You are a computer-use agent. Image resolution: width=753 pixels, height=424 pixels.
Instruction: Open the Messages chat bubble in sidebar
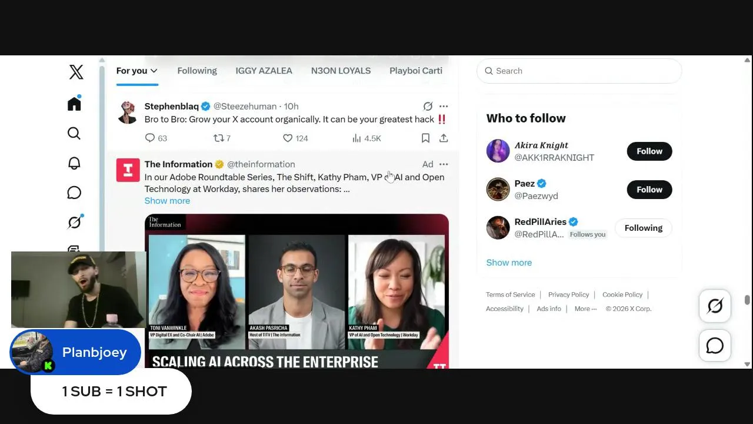tap(74, 193)
